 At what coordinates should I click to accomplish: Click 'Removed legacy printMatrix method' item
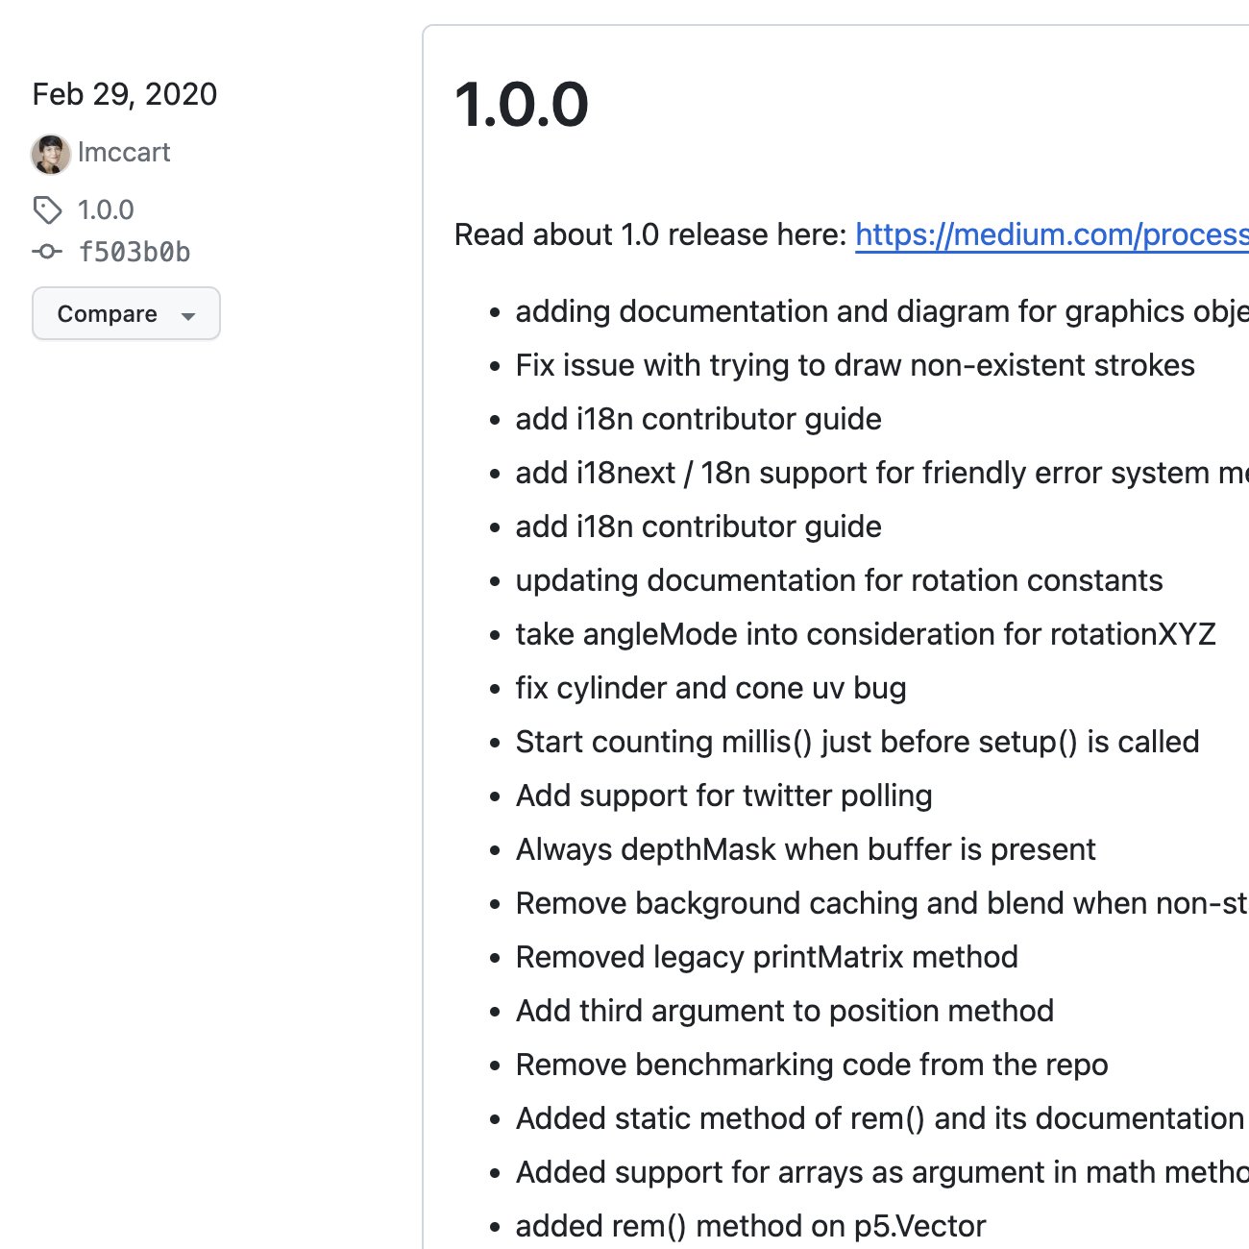767,957
